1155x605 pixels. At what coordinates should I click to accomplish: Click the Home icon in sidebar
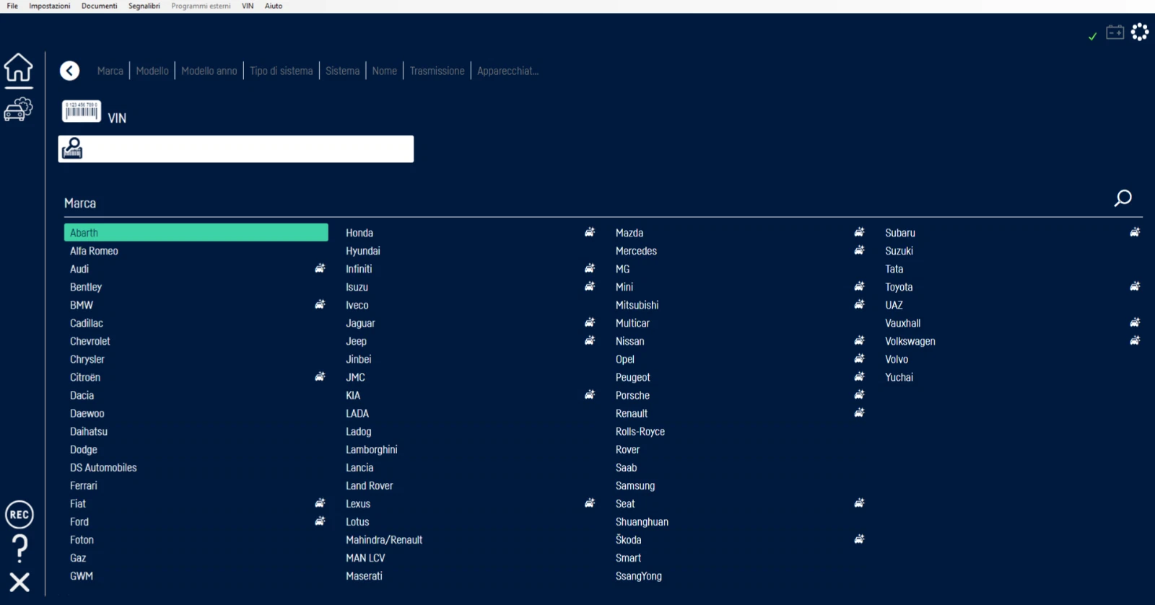click(x=19, y=69)
